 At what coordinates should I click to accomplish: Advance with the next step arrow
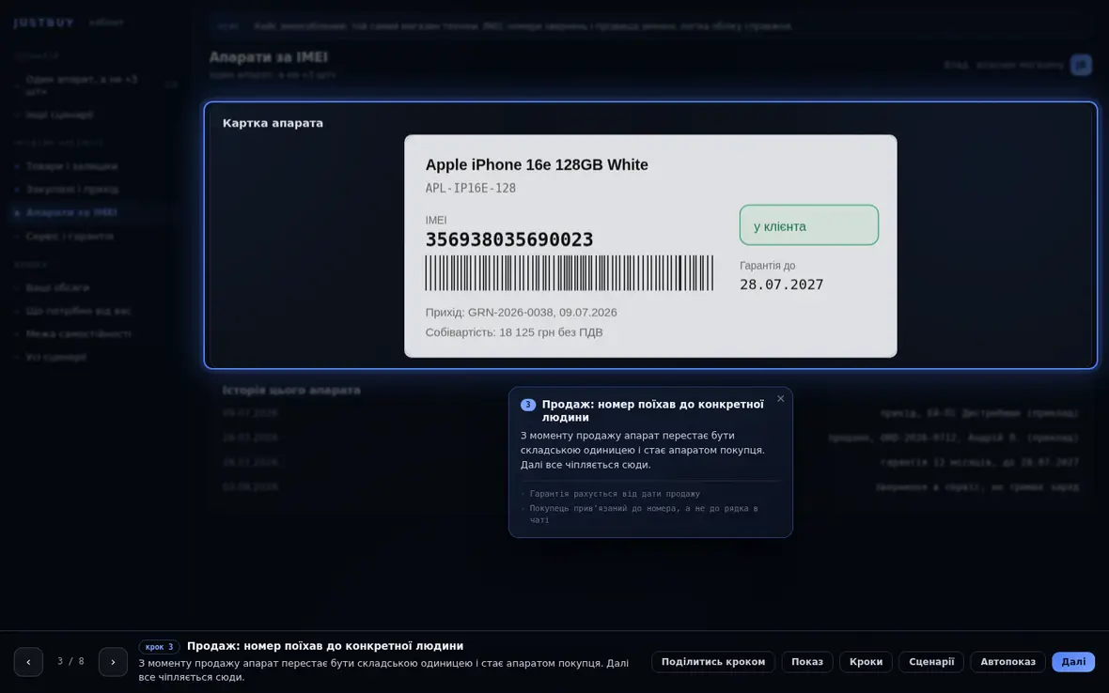click(113, 662)
